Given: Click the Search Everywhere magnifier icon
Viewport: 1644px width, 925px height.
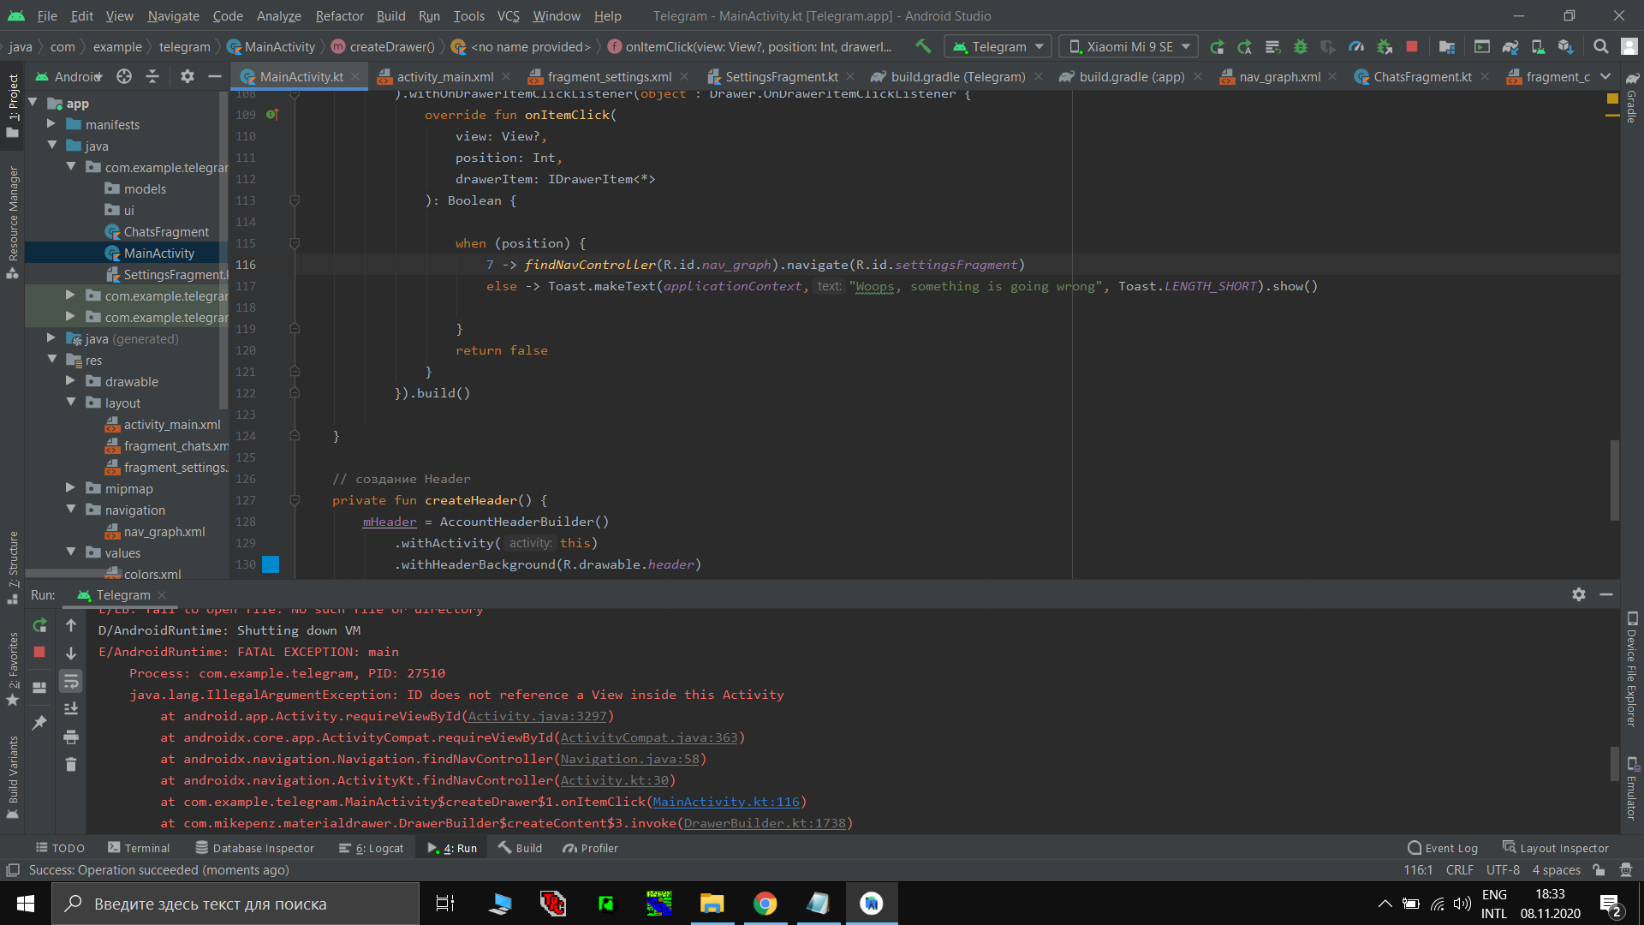Looking at the screenshot, I should pos(1600,46).
